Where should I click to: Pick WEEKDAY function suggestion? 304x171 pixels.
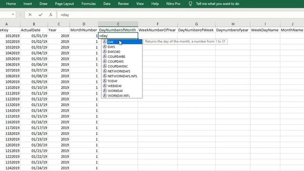122,86
